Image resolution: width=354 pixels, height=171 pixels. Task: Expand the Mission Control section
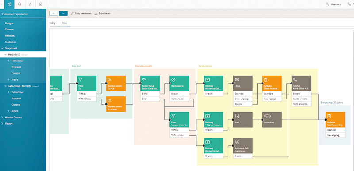pyautogui.click(x=3, y=117)
